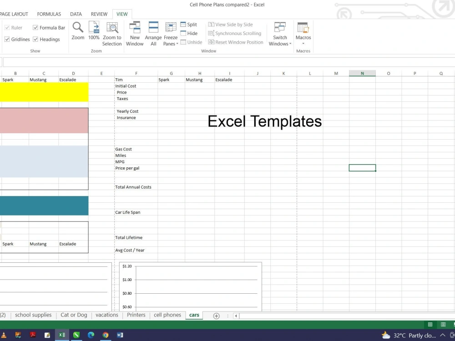Open the Zoom dialog
Viewport: 455px width, 341px height.
pos(77,32)
